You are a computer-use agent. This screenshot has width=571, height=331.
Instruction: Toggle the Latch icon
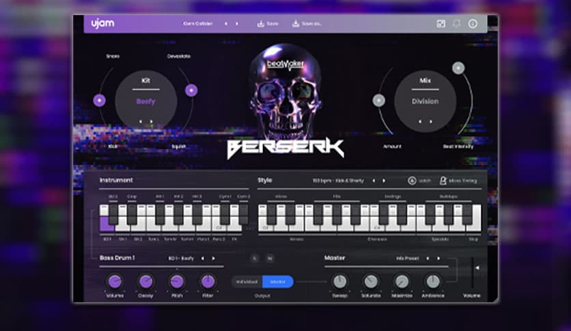[x=412, y=181]
